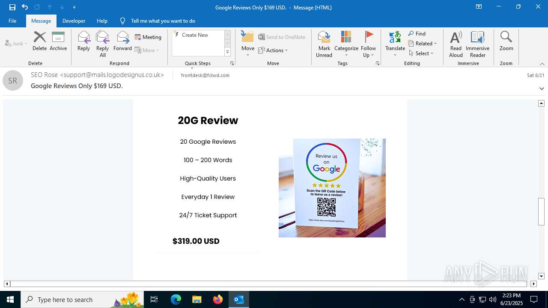Open the More respond options dropdown
Viewport: 548px width, 308px height.
click(147, 50)
